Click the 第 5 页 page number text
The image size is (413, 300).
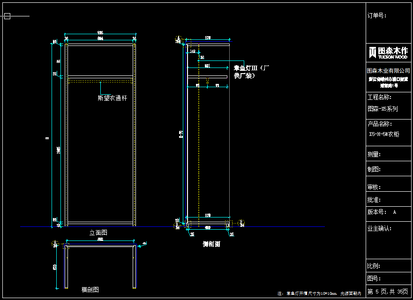[x=376, y=292]
